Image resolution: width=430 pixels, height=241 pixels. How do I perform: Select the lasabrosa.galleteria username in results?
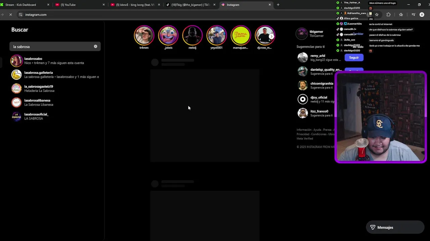click(x=39, y=73)
